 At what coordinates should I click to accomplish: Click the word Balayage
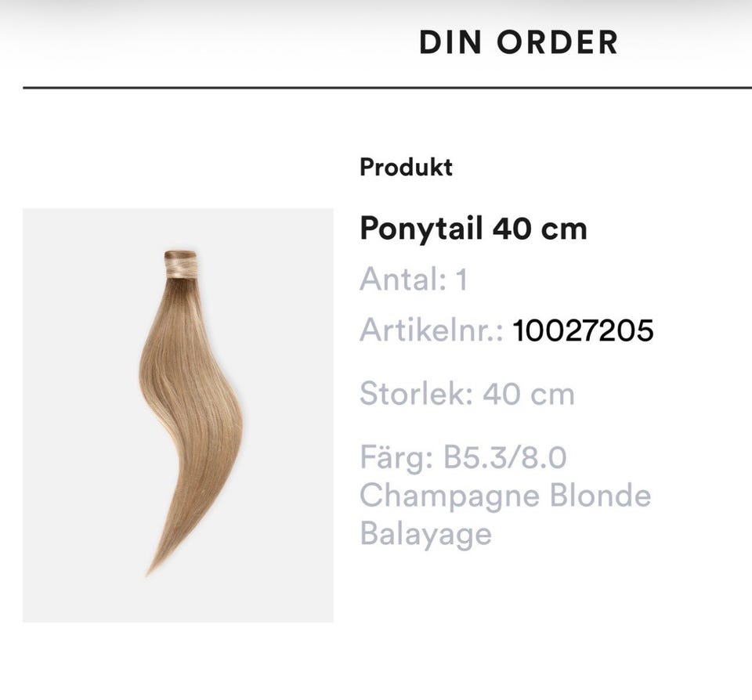click(425, 535)
